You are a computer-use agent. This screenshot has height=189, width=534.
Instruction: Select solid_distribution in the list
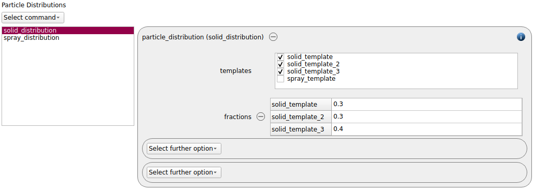68,31
